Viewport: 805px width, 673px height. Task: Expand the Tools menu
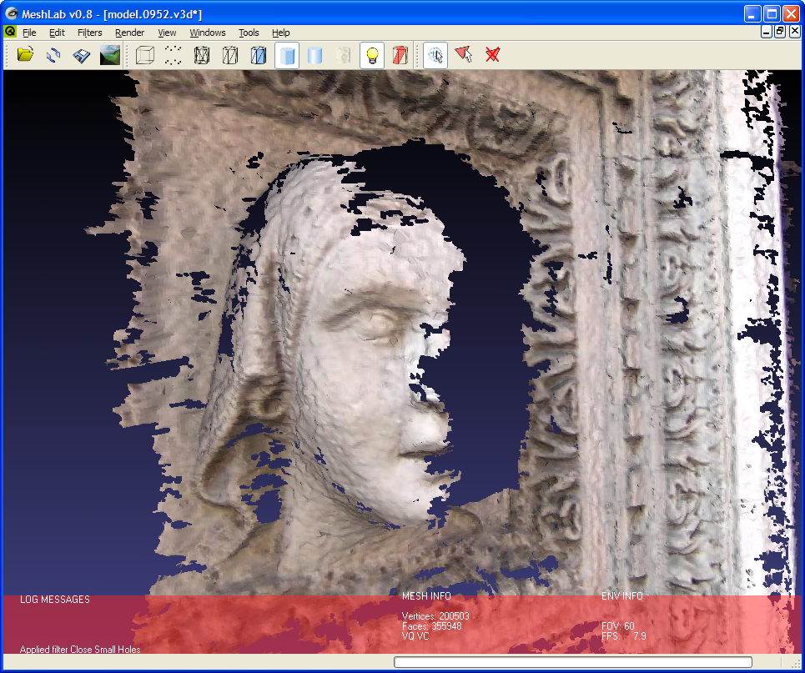[x=249, y=33]
